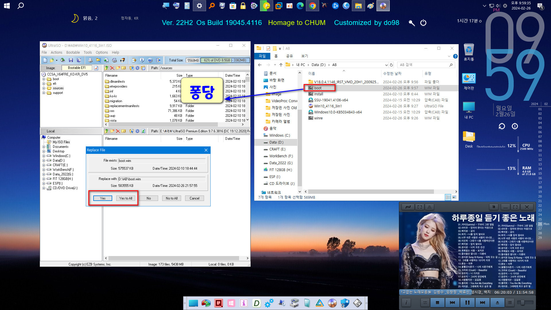The image size is (551, 310).
Task: Click the info button in the media player
Action: [x=406, y=303]
